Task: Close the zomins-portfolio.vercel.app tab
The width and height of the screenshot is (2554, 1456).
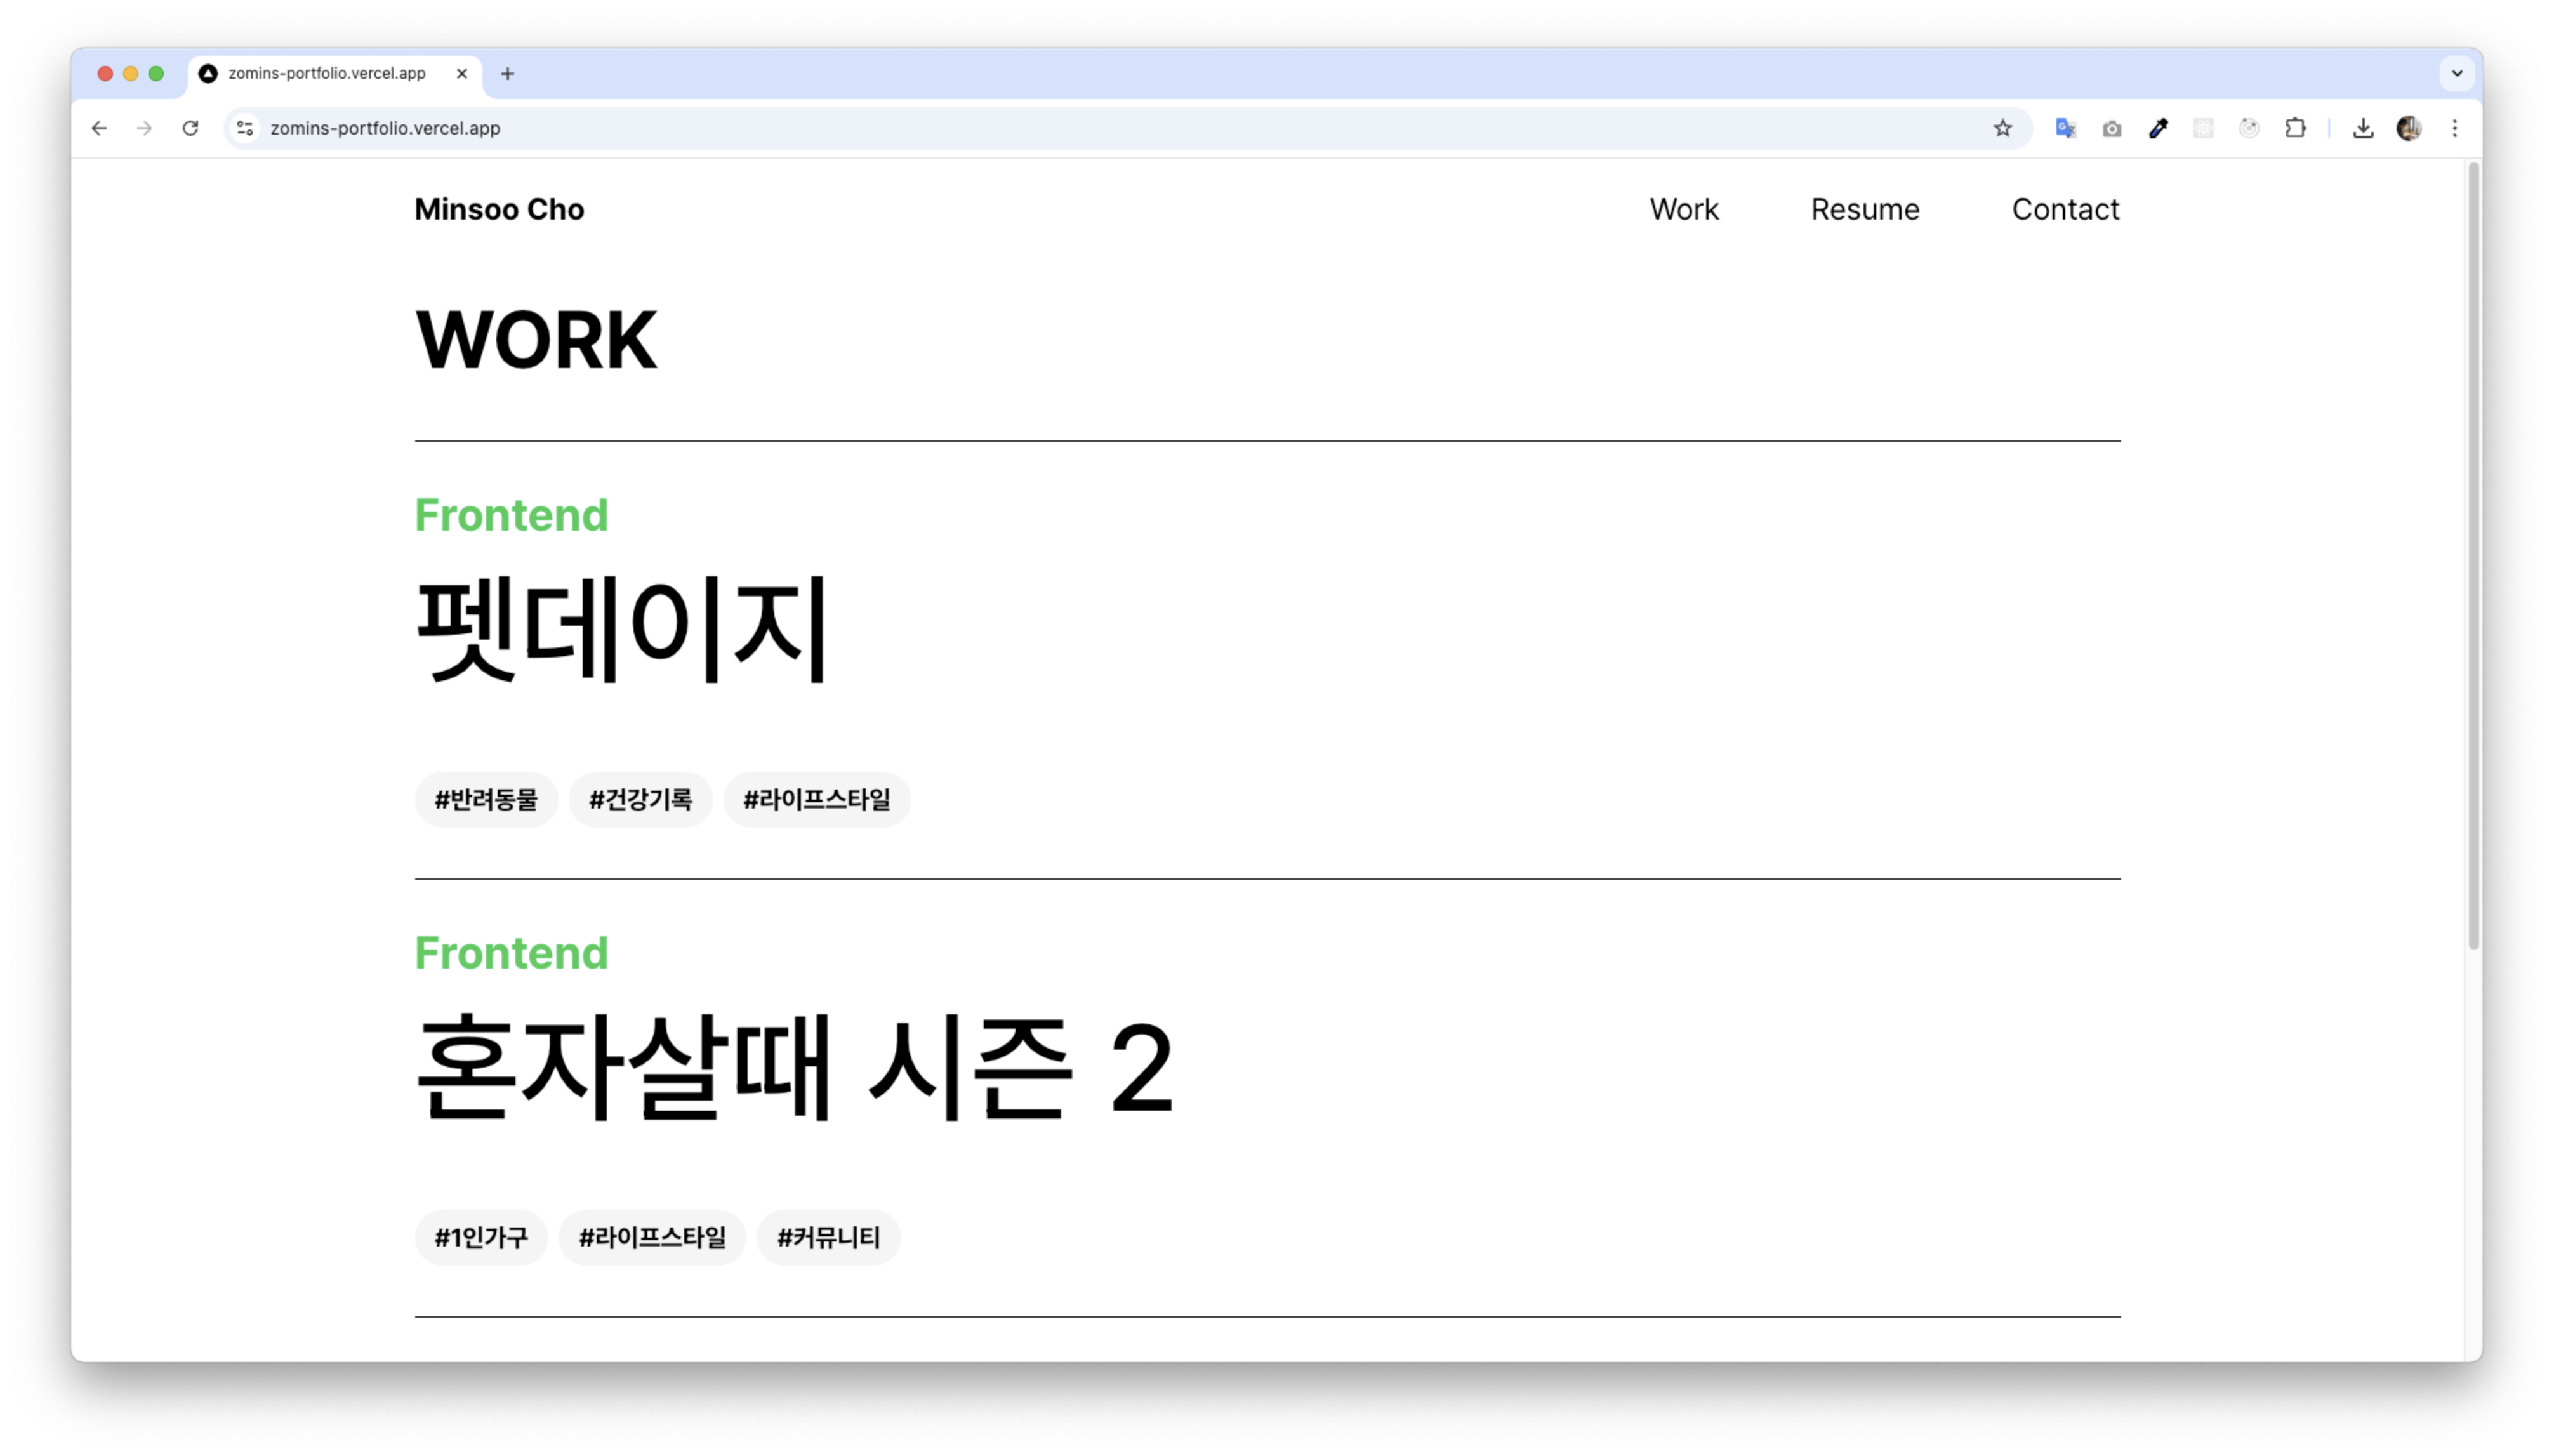Action: point(461,73)
